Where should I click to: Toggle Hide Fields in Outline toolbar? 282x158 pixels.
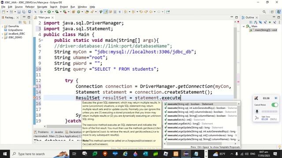260,22
